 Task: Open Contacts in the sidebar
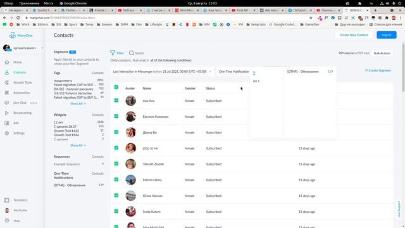(20, 72)
